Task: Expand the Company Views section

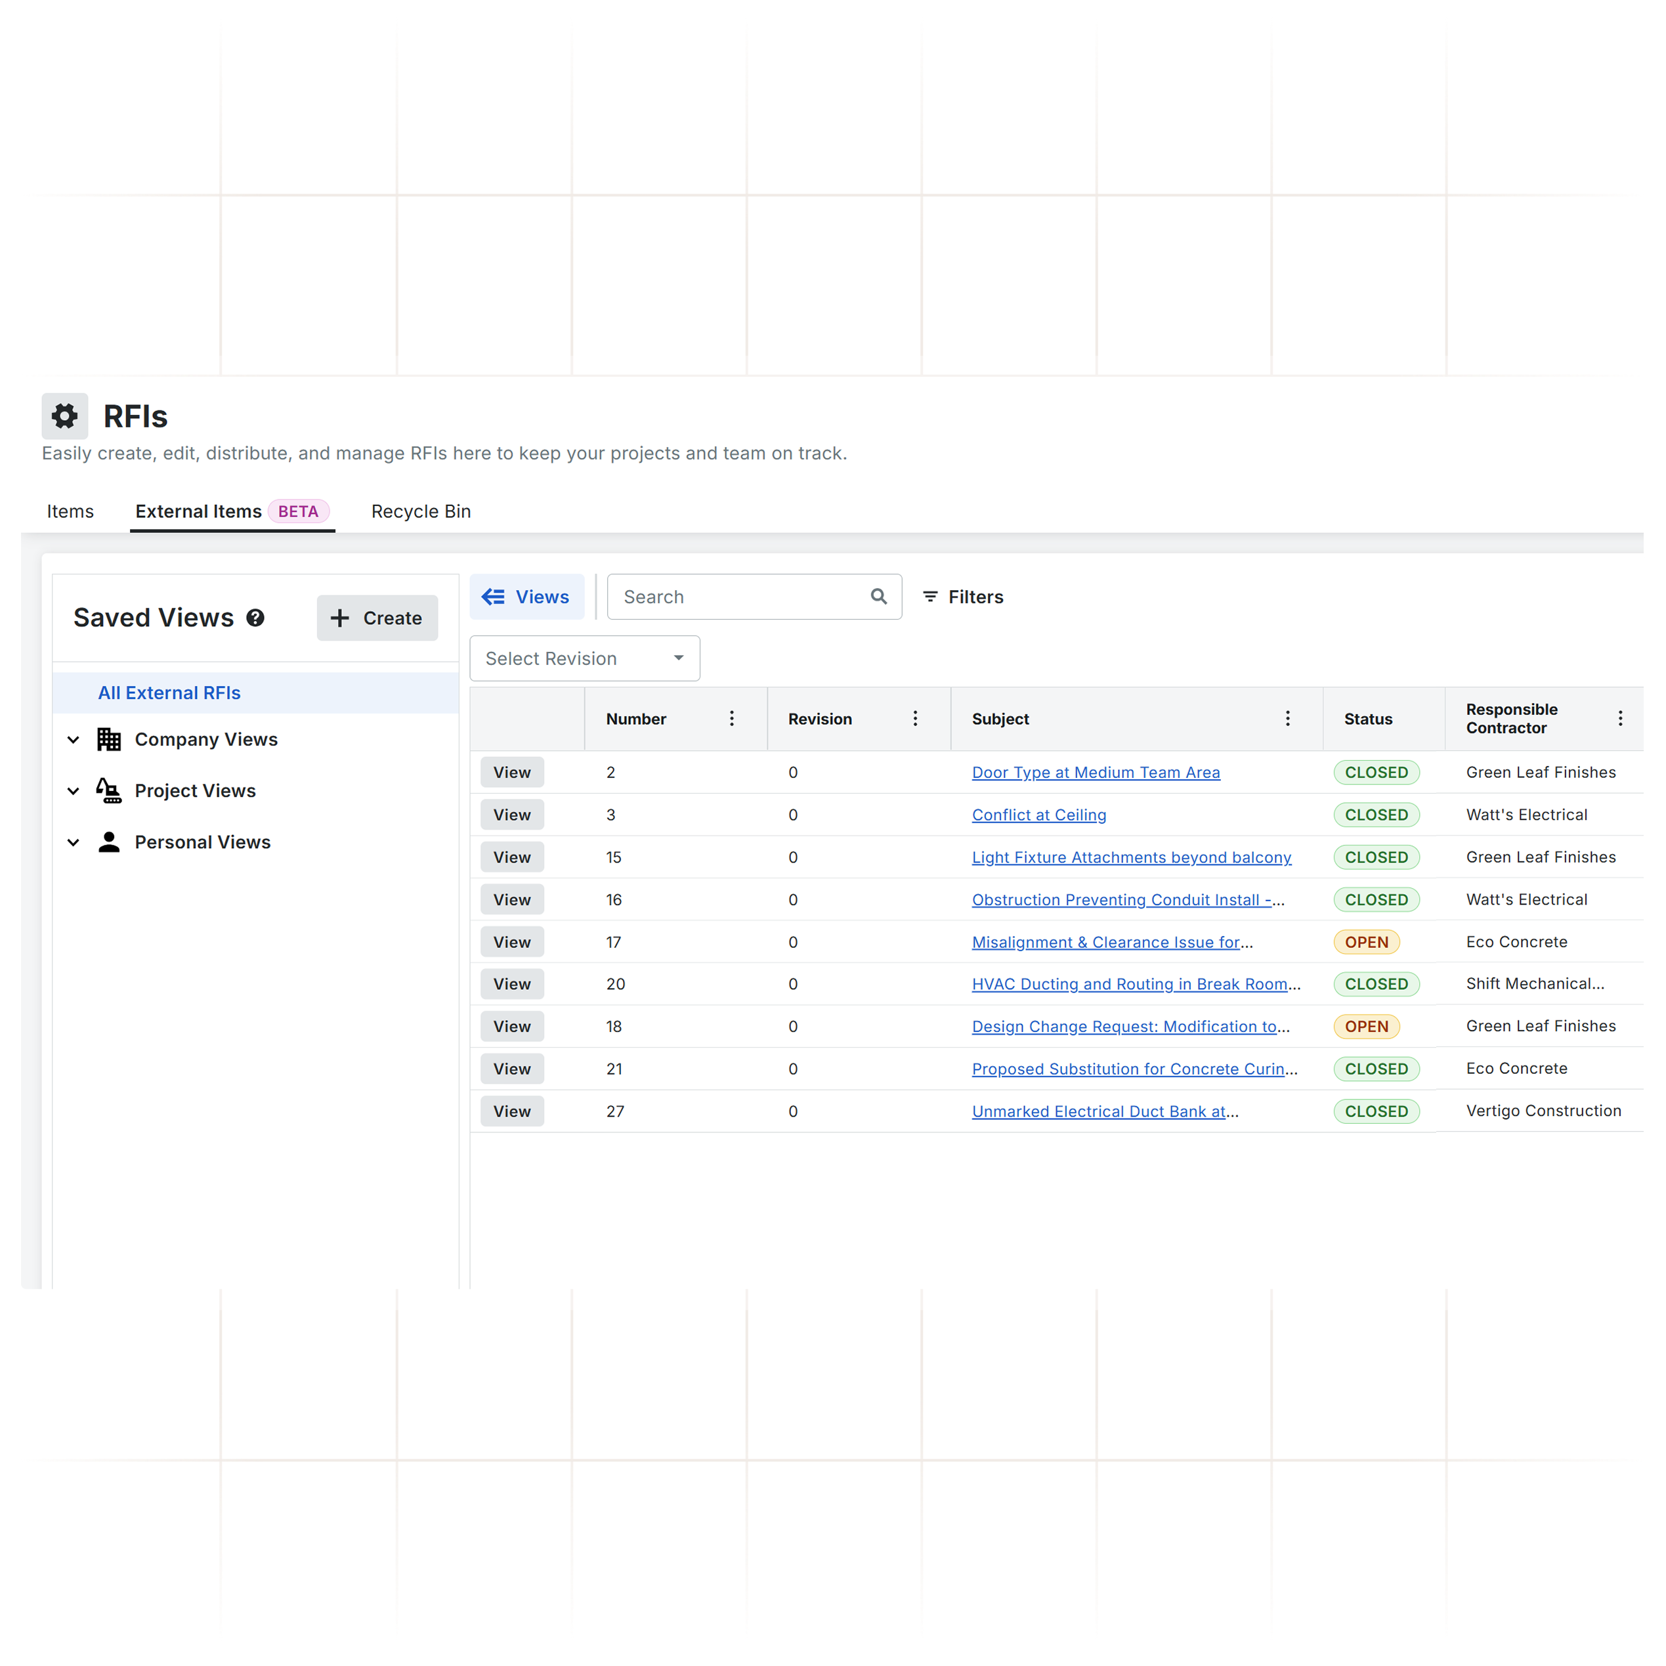Action: (x=74, y=740)
